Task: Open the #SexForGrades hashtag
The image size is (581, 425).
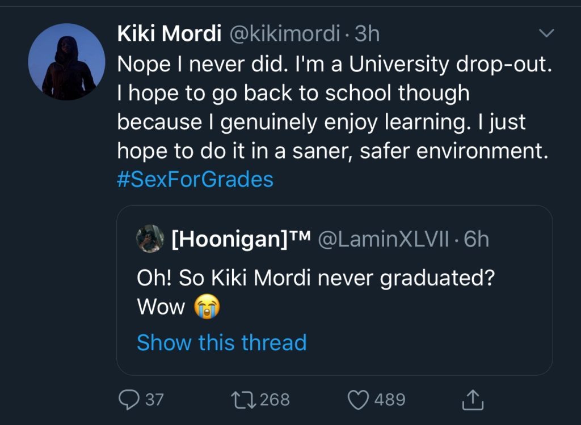Action: click(x=195, y=180)
